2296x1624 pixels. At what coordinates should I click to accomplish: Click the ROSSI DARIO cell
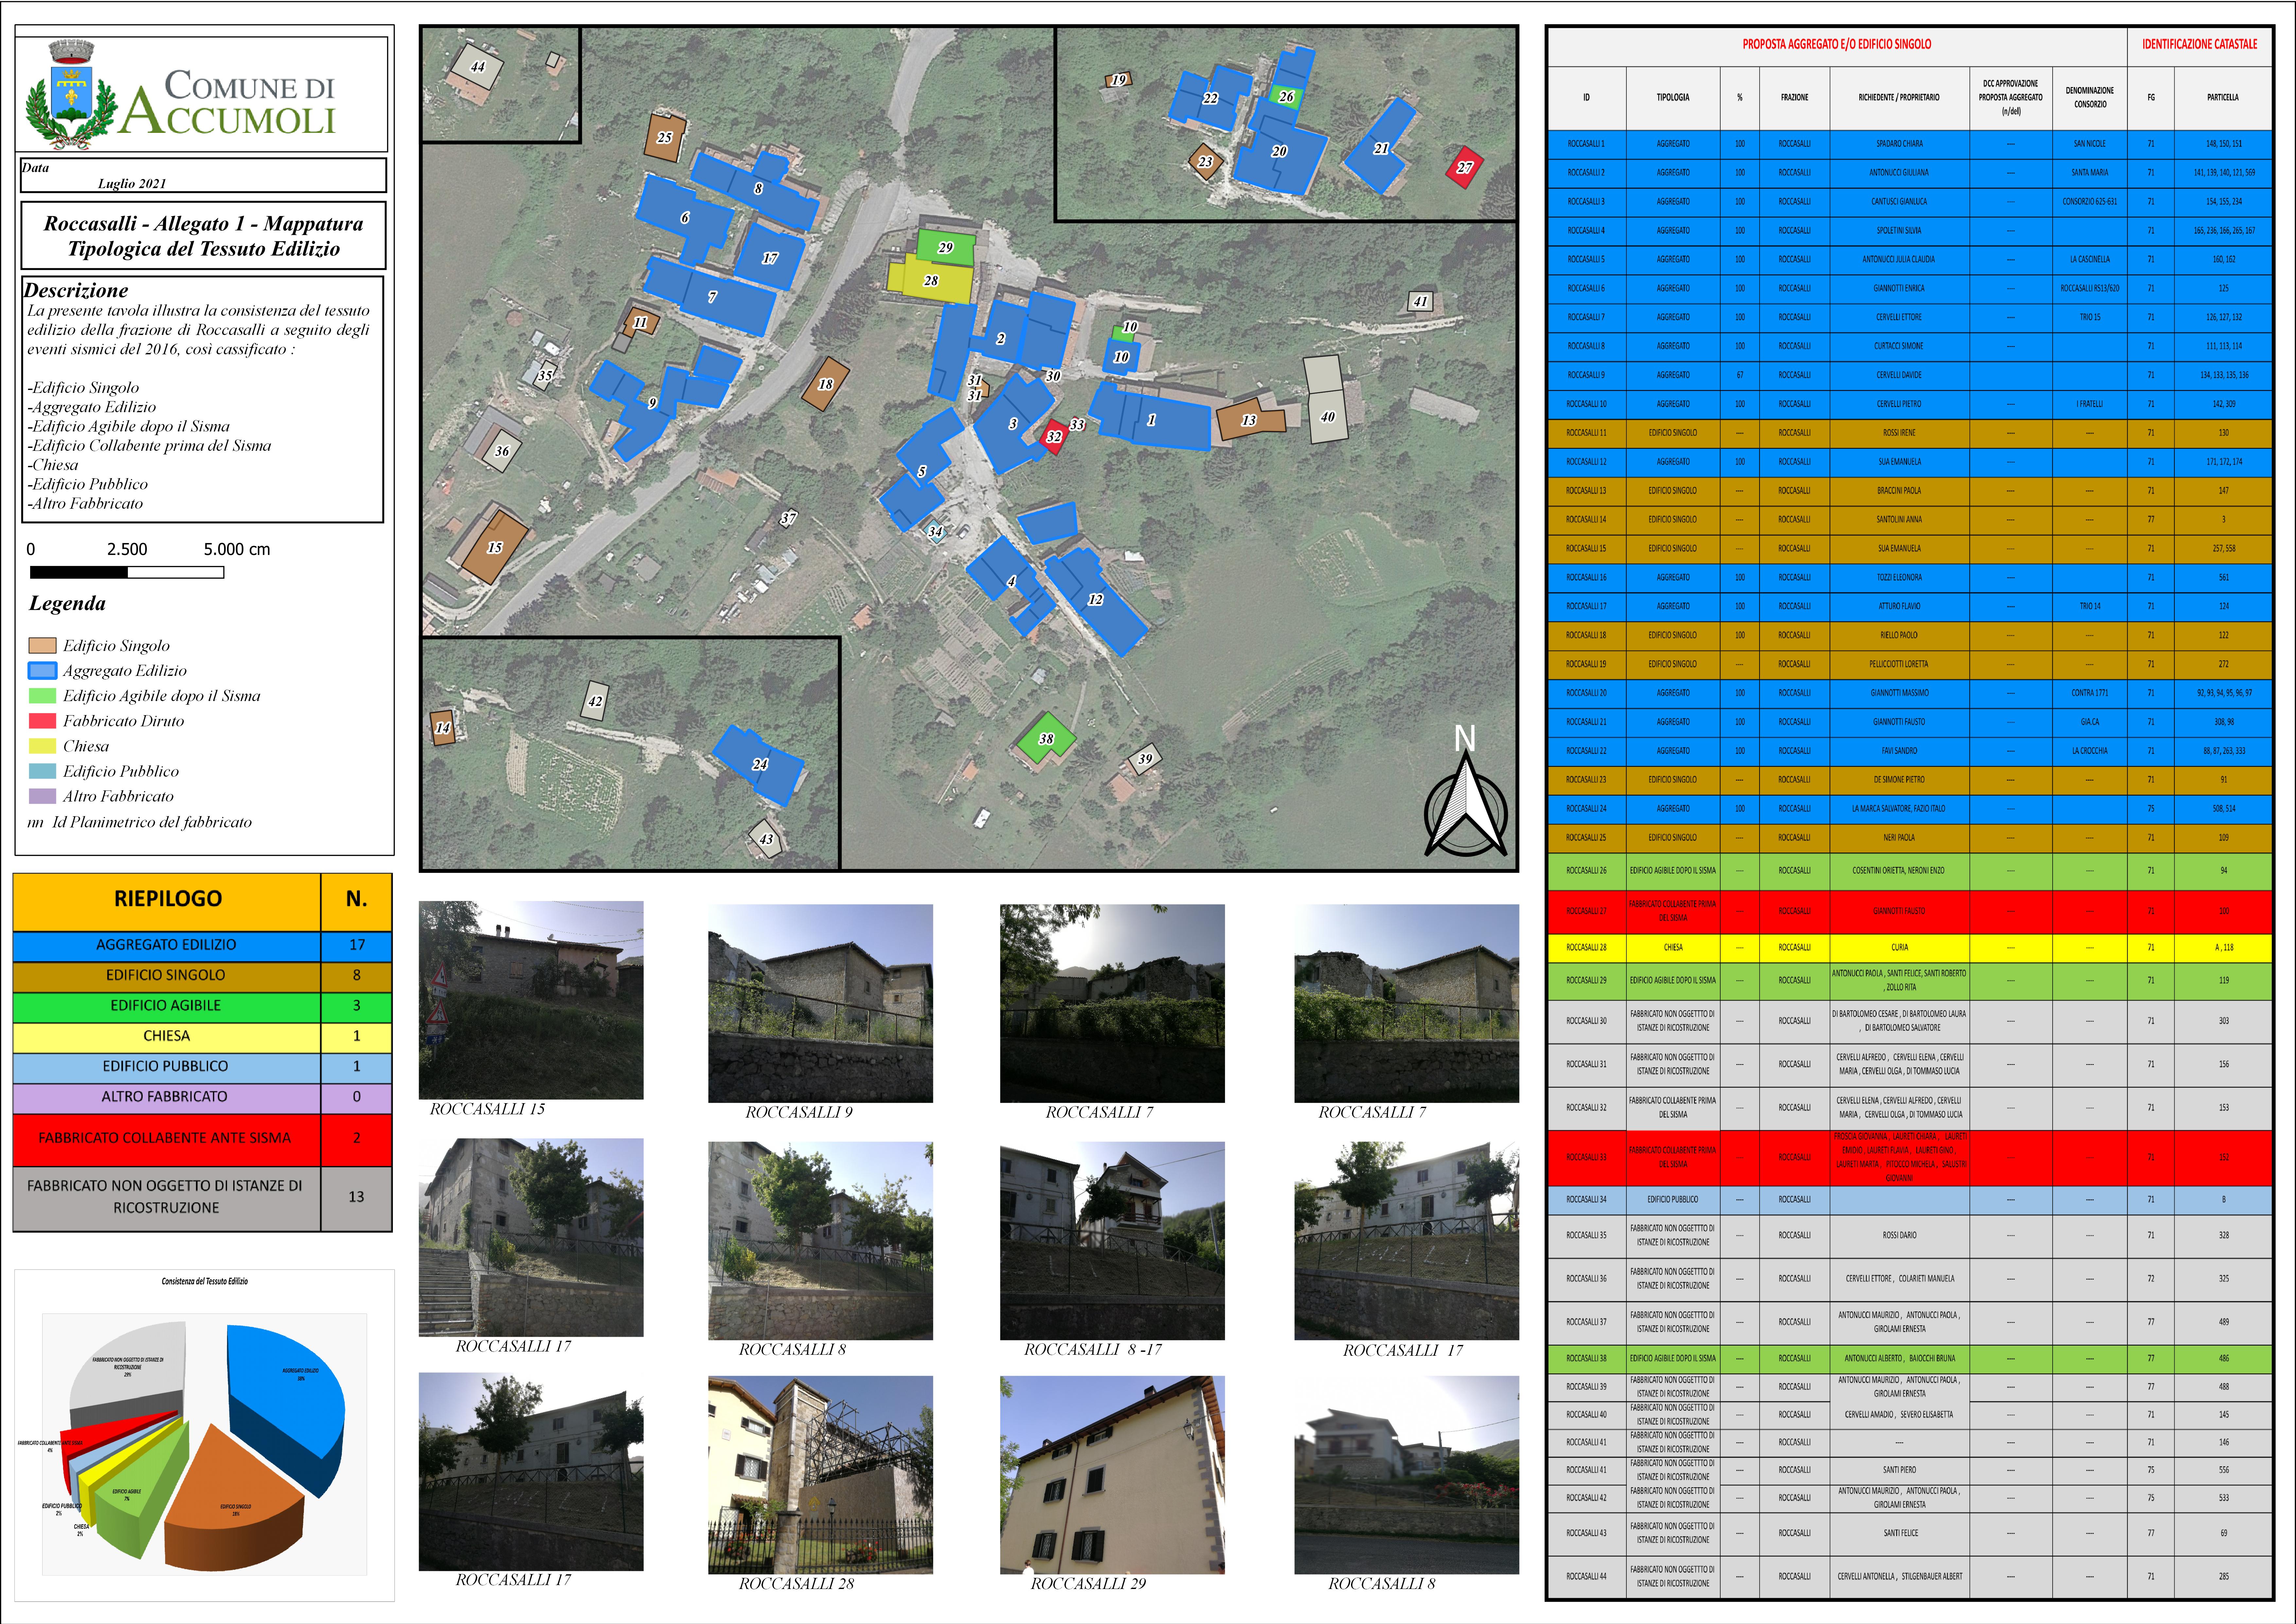(1899, 1236)
